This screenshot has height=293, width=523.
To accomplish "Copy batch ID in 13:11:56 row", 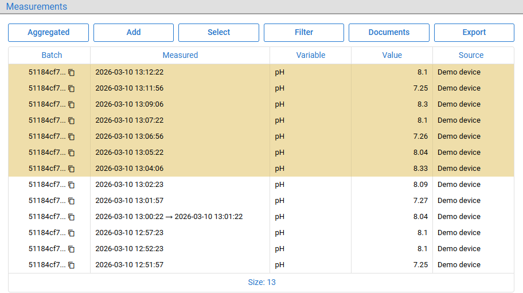I will tap(71, 88).
